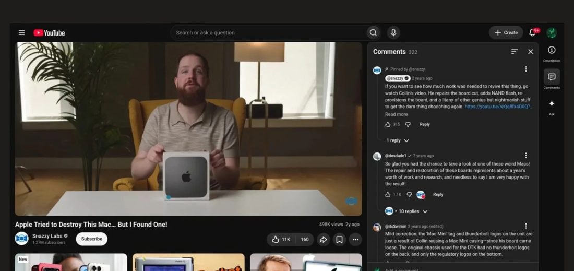The image size is (574, 271).
Task: Click @snazzy avatar on pinned comment
Action: pyautogui.click(x=377, y=70)
